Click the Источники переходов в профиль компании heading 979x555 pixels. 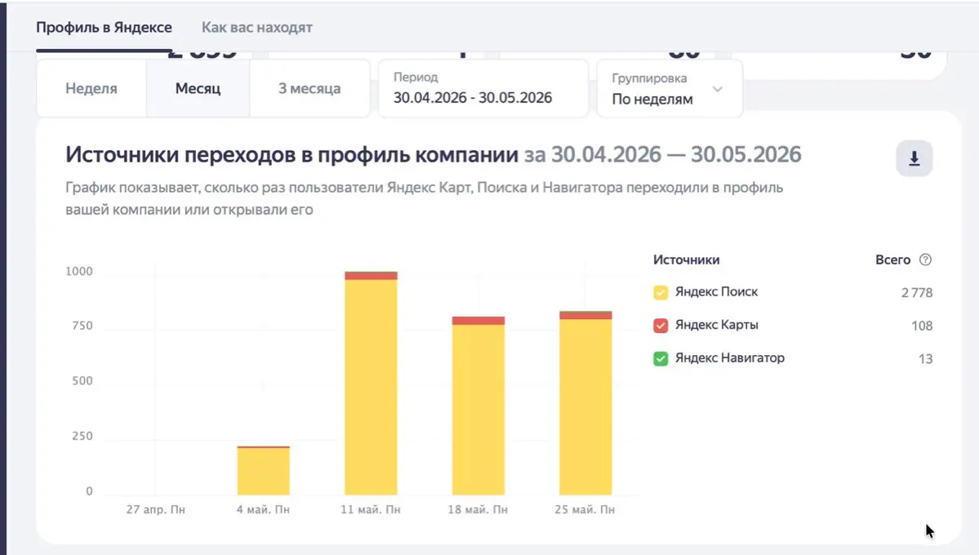291,154
